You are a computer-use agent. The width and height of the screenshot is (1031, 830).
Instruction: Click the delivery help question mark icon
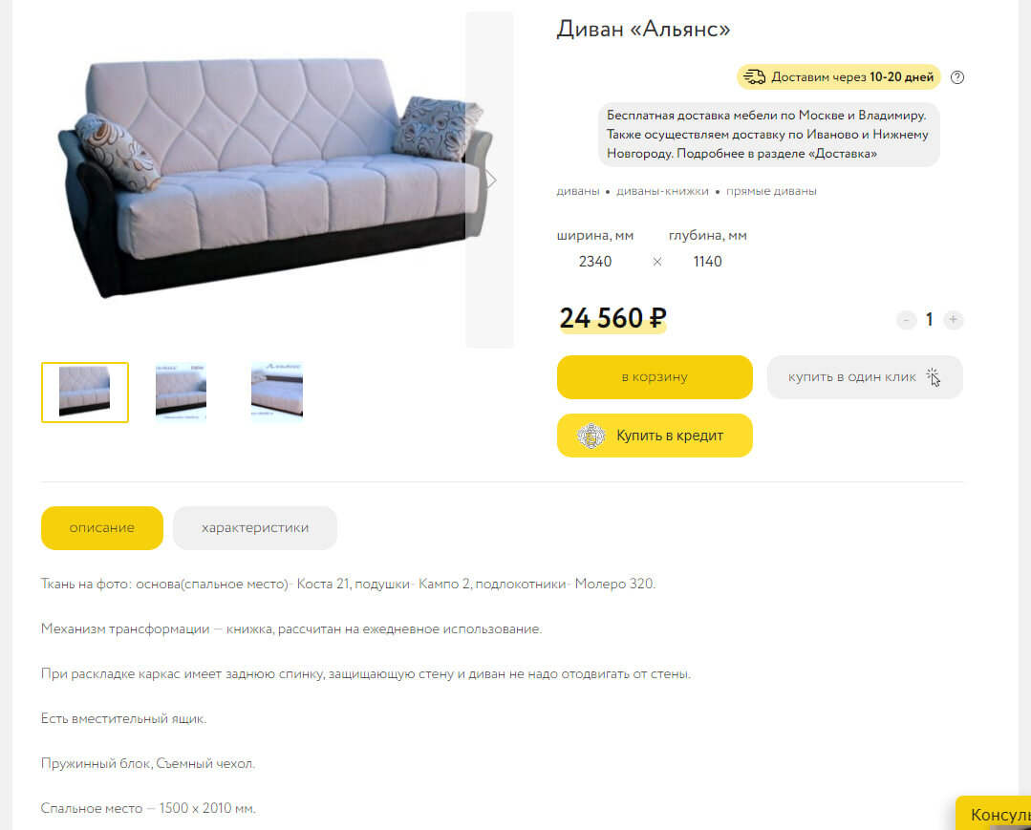pyautogui.click(x=957, y=77)
